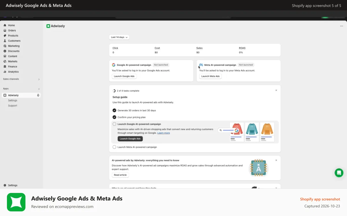Click the Meta logo icon
The width and height of the screenshot is (347, 216).
(201, 65)
